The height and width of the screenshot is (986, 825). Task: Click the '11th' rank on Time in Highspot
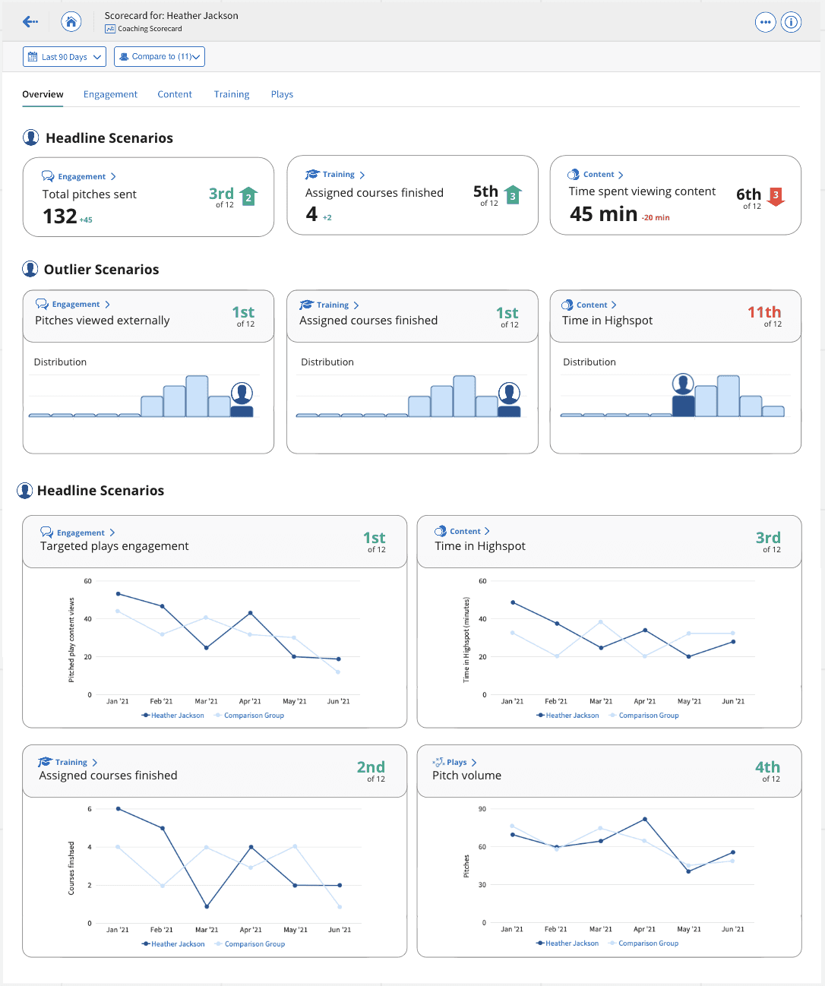click(x=764, y=312)
